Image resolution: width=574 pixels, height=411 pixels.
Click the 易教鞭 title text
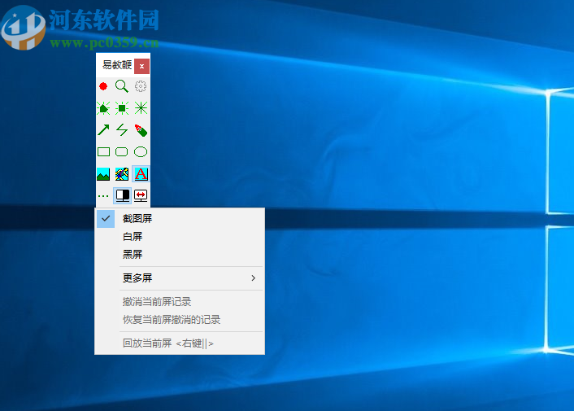click(x=117, y=65)
